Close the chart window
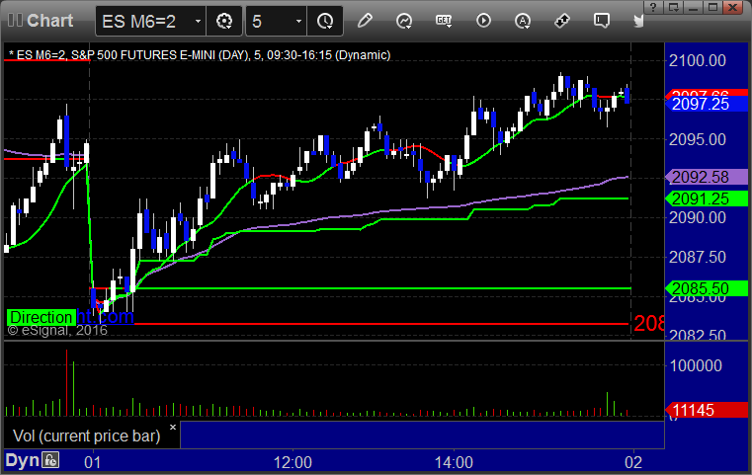The width and height of the screenshot is (752, 475). (733, 7)
